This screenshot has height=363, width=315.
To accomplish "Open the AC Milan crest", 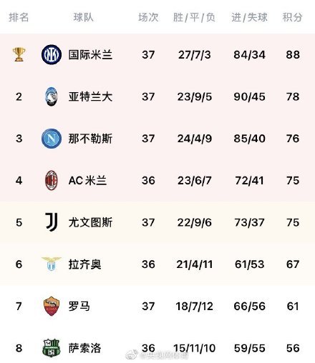I will click(x=52, y=180).
